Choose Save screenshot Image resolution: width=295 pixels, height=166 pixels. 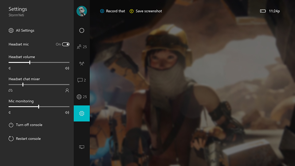click(146, 11)
